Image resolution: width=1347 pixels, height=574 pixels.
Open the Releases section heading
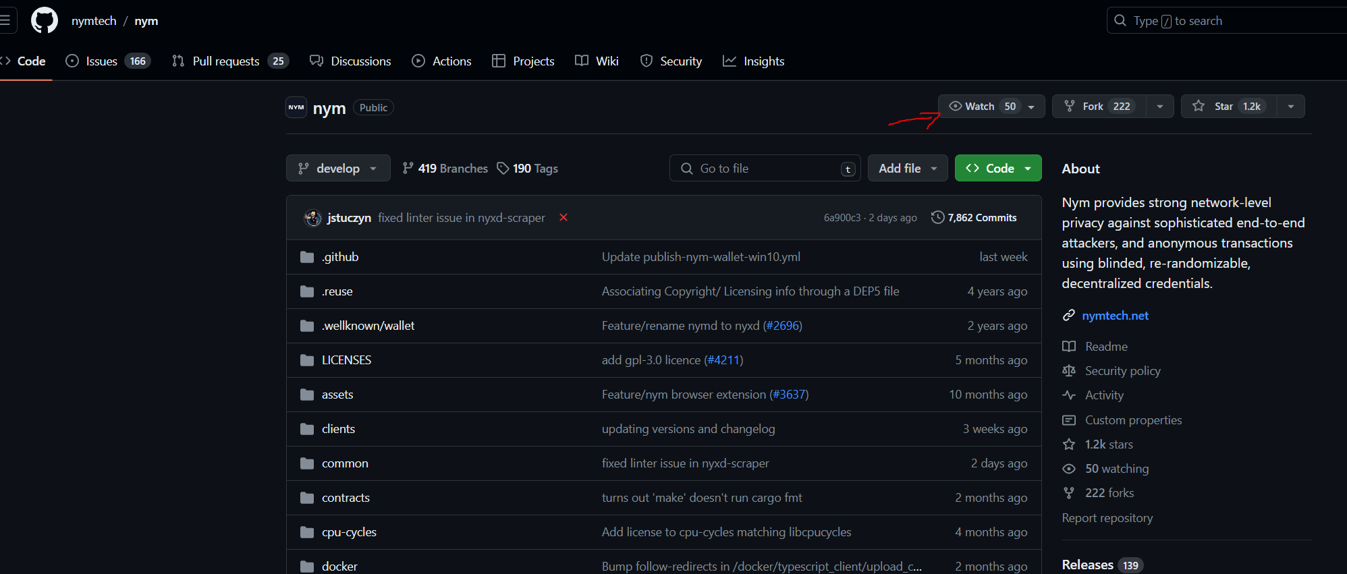click(x=1088, y=565)
